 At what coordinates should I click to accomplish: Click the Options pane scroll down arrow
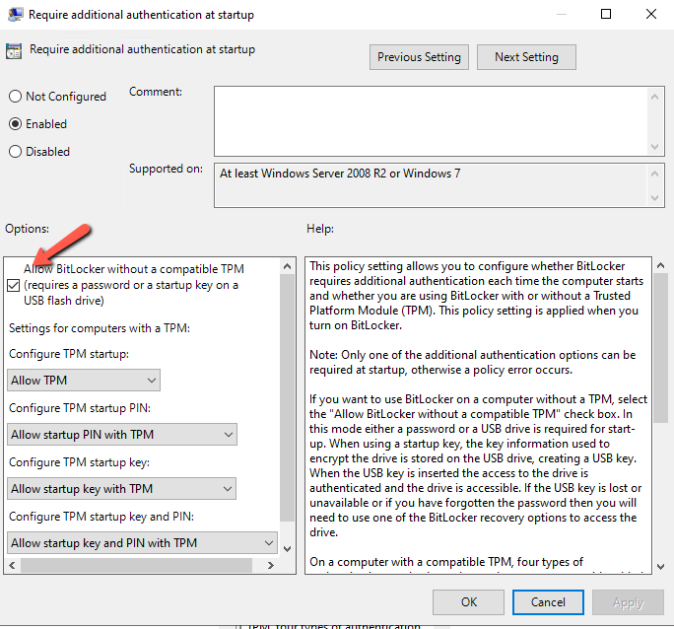tap(287, 548)
